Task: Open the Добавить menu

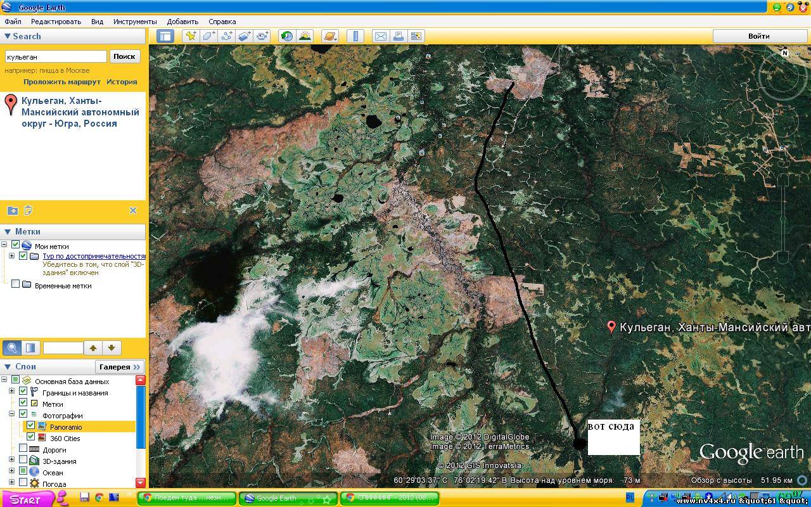Action: (x=182, y=22)
